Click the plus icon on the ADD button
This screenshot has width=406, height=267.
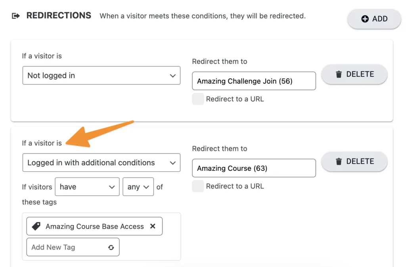point(364,19)
